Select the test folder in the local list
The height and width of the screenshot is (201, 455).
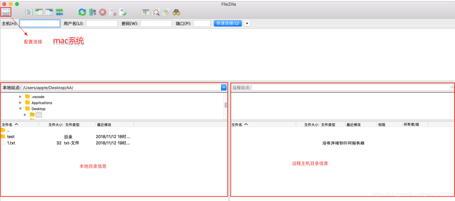click(114, 137)
